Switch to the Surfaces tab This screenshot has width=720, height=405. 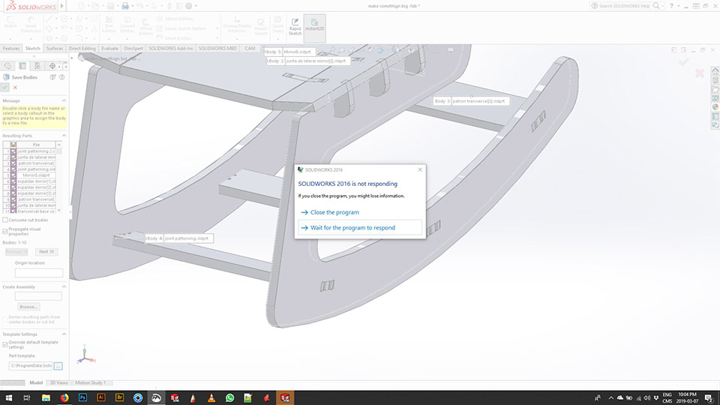pos(55,48)
